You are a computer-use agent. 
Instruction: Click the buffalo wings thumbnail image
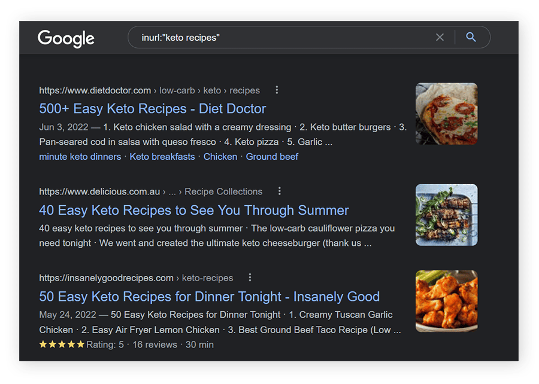tap(446, 301)
